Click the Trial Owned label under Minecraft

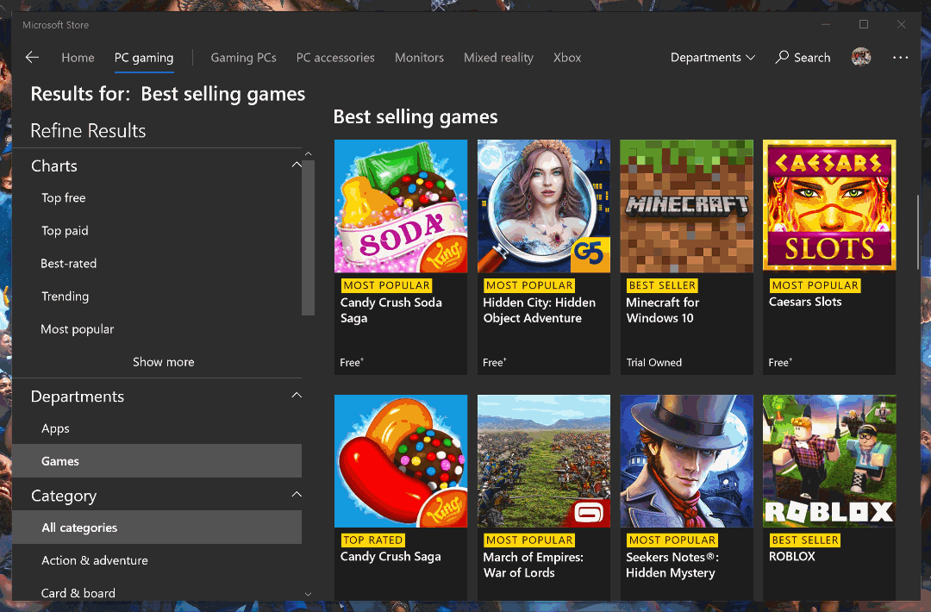(653, 362)
